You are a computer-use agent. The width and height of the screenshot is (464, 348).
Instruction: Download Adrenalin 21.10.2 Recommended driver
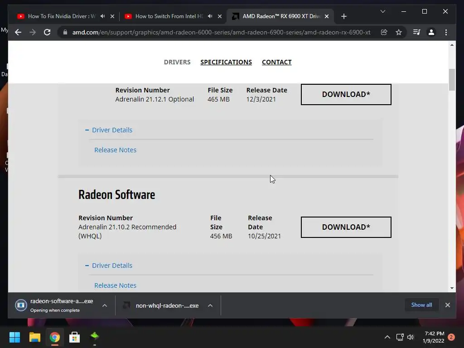(346, 227)
